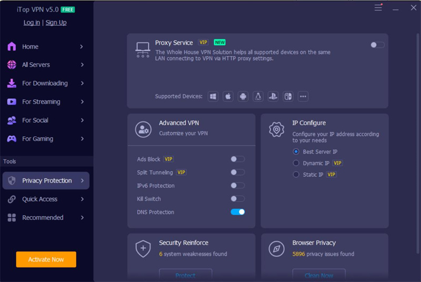
Task: Expand the For Gaming chevron arrow
Action: point(82,139)
